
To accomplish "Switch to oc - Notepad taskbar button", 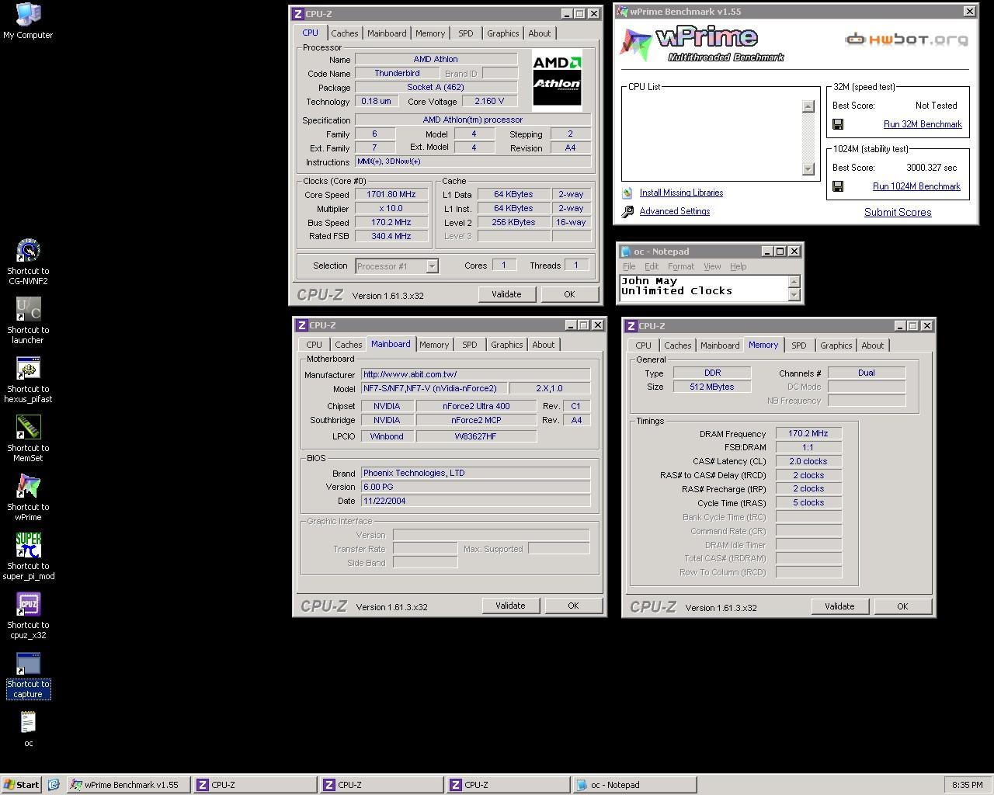I will [634, 785].
